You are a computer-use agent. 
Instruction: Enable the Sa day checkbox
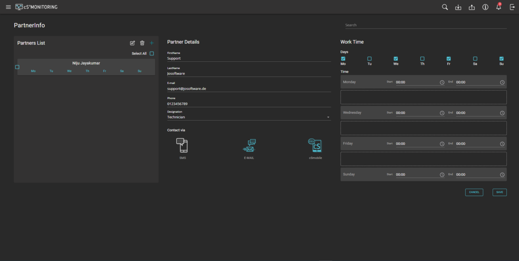(x=475, y=58)
